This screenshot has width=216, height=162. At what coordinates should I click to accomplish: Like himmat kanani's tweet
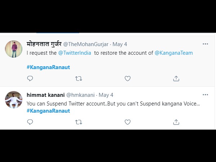[x=127, y=122]
